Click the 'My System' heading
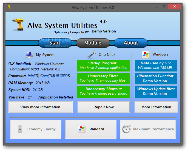The width and height of the screenshot is (188, 151). pyautogui.click(x=45, y=55)
